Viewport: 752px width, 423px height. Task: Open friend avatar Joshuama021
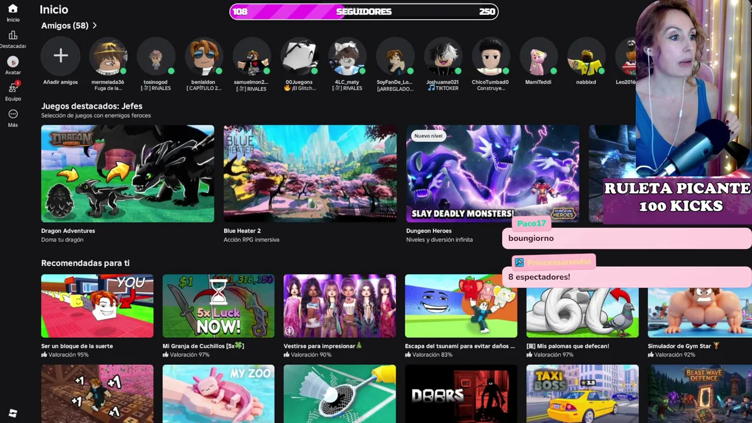pyautogui.click(x=443, y=56)
